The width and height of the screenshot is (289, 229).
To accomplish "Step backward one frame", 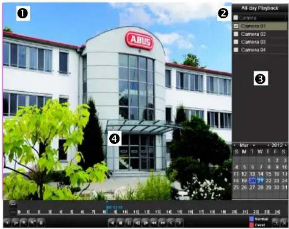I will tap(137, 223).
